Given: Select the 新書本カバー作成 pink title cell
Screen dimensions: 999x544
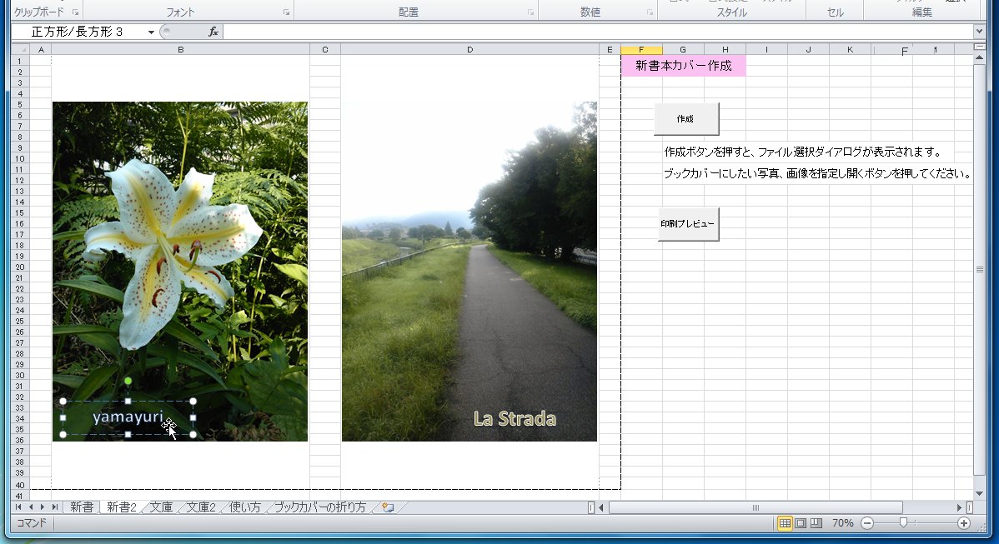Looking at the screenshot, I should 683,66.
